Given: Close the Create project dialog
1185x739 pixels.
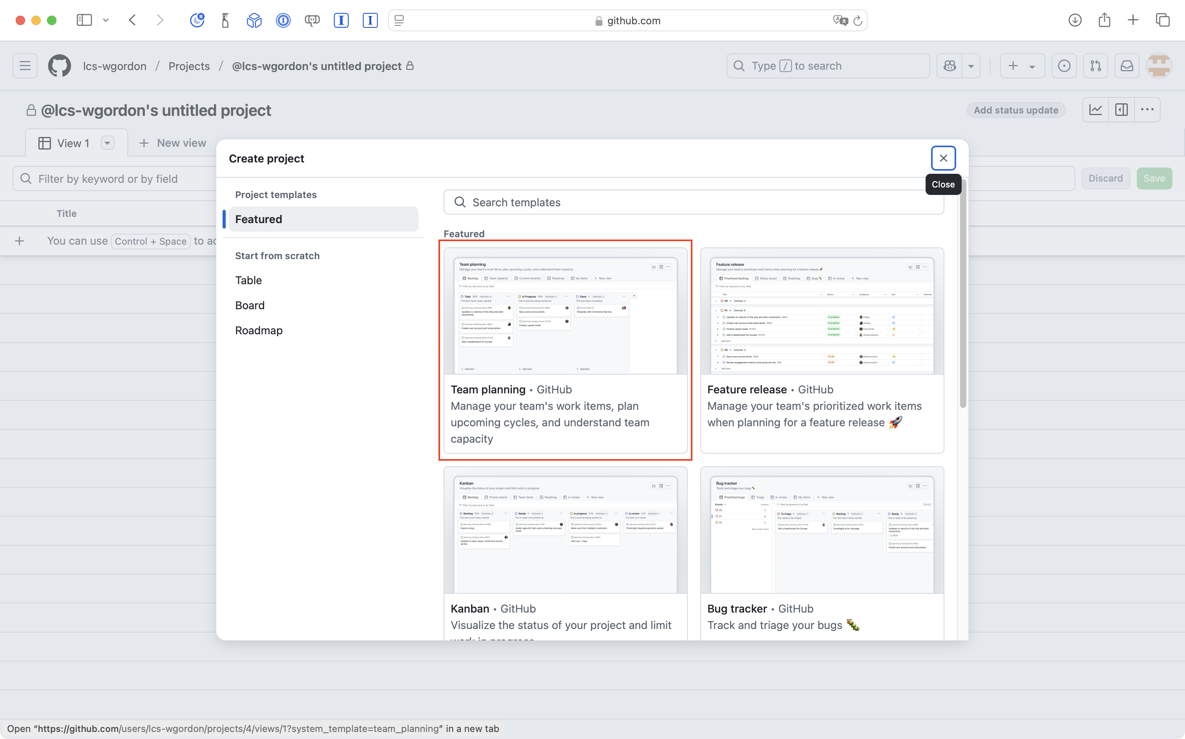Looking at the screenshot, I should pos(943,159).
